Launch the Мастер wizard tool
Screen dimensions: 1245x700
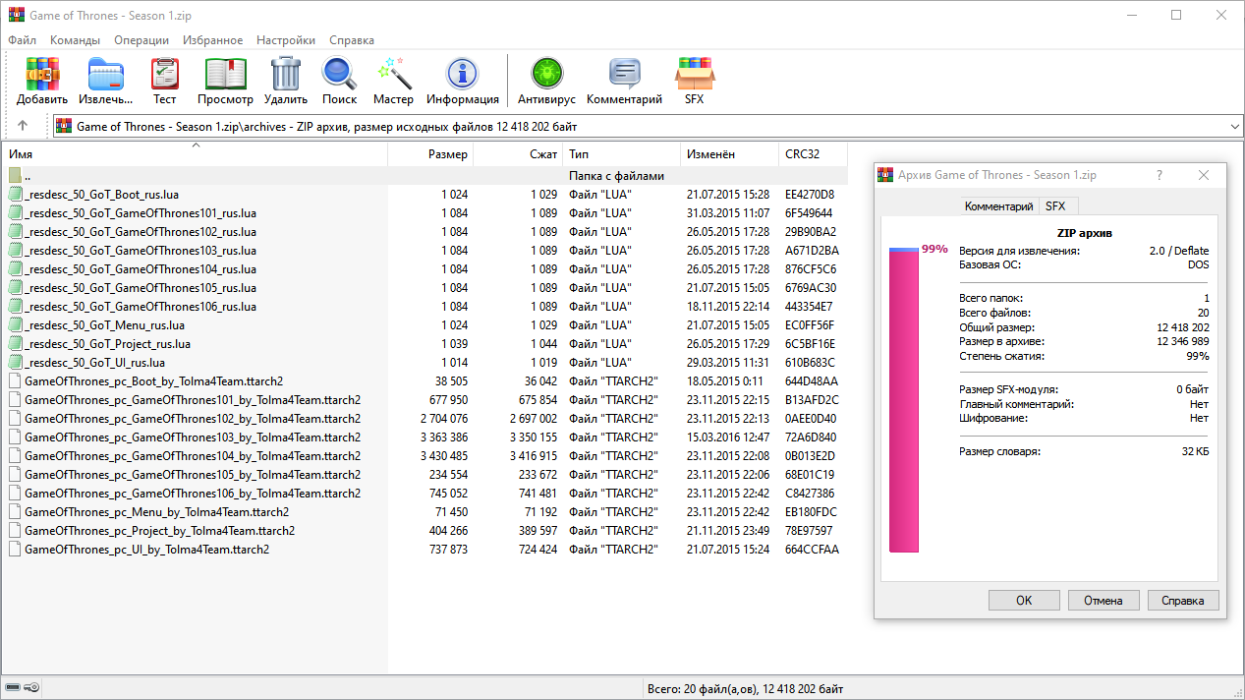(x=393, y=74)
